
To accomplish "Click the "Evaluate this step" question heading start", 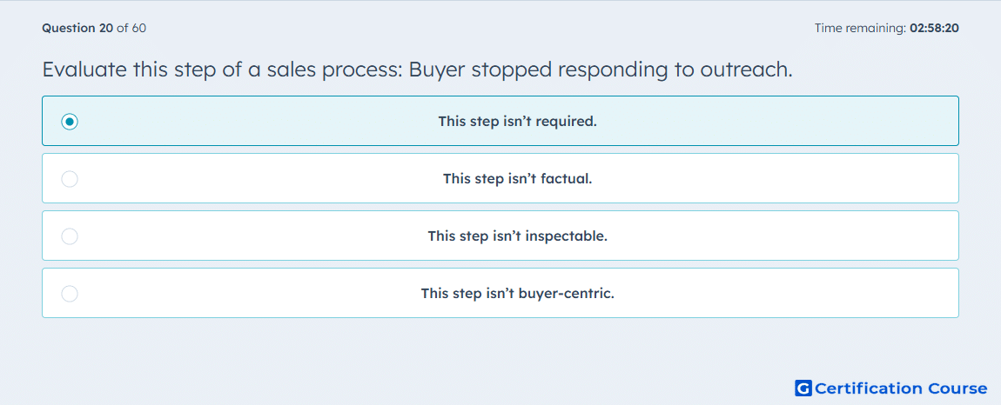I will point(120,70).
